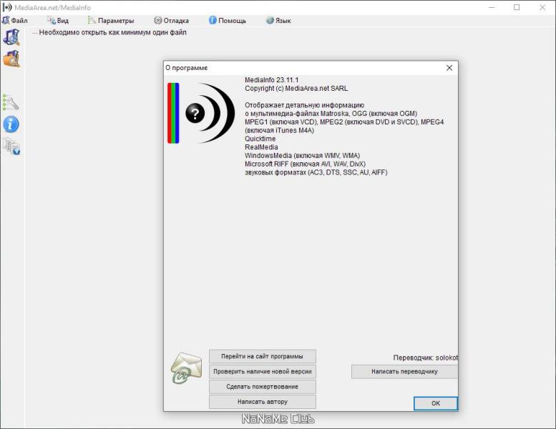Click the MediaInfo logo in the About dialog
556x429 pixels.
(x=201, y=113)
